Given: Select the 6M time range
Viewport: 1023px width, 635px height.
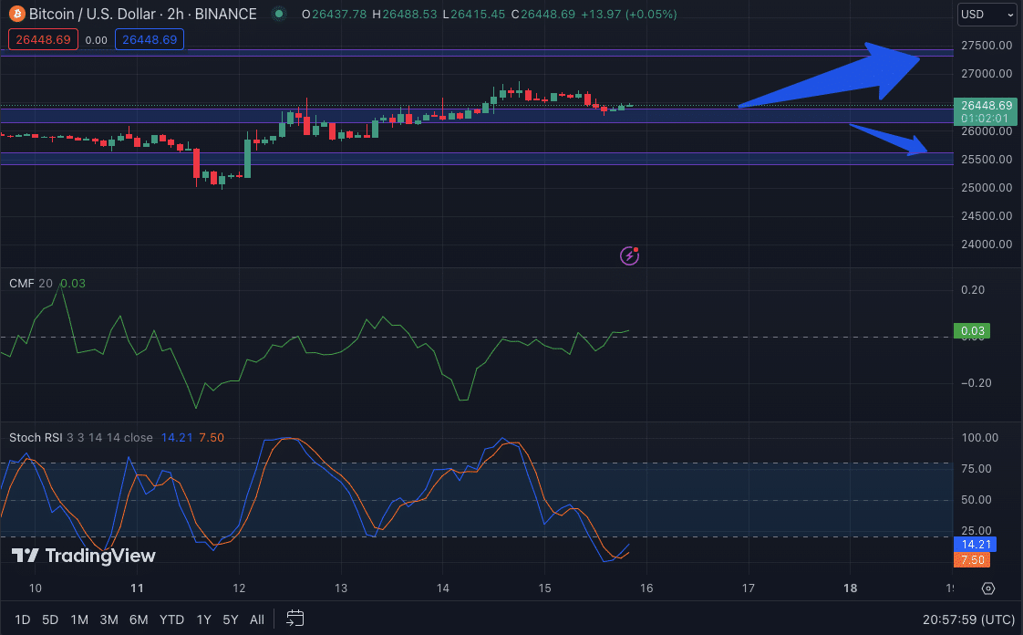Looking at the screenshot, I should click(x=139, y=619).
